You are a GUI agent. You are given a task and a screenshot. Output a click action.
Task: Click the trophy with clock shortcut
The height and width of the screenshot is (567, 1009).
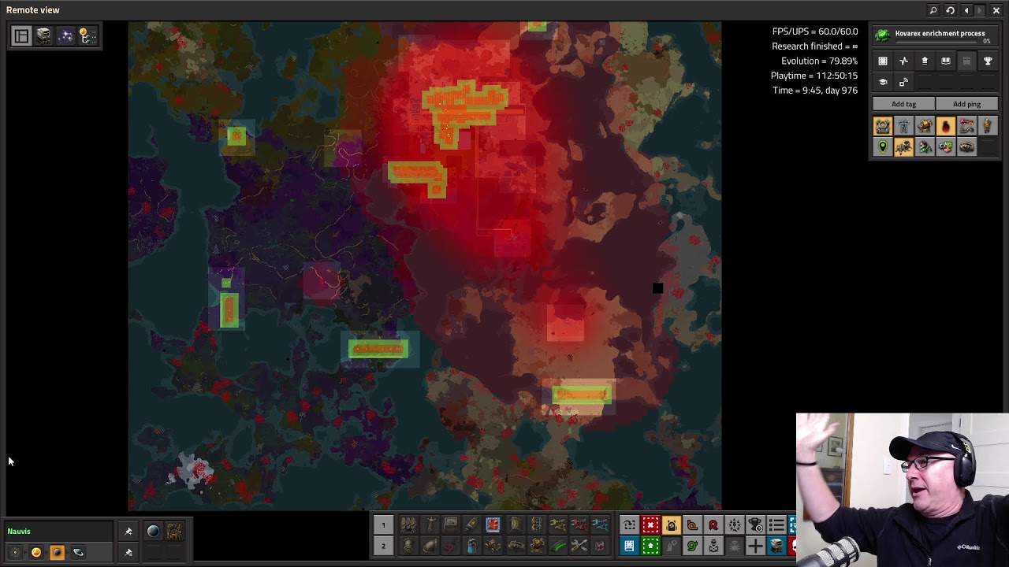coord(755,525)
